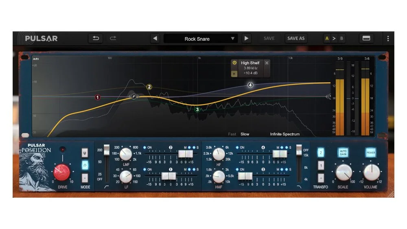Image resolution: width=407 pixels, height=229 pixels.
Task: Open the Rock Snare preset dropdown
Action: click(x=200, y=39)
